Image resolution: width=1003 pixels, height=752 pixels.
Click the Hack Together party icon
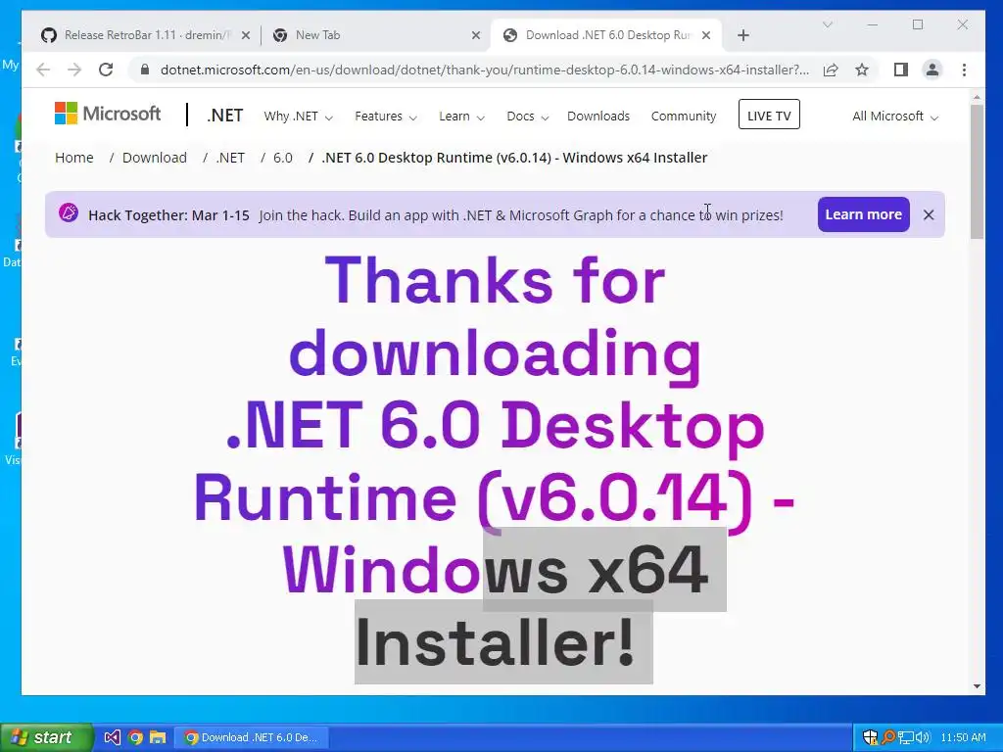[x=69, y=212]
